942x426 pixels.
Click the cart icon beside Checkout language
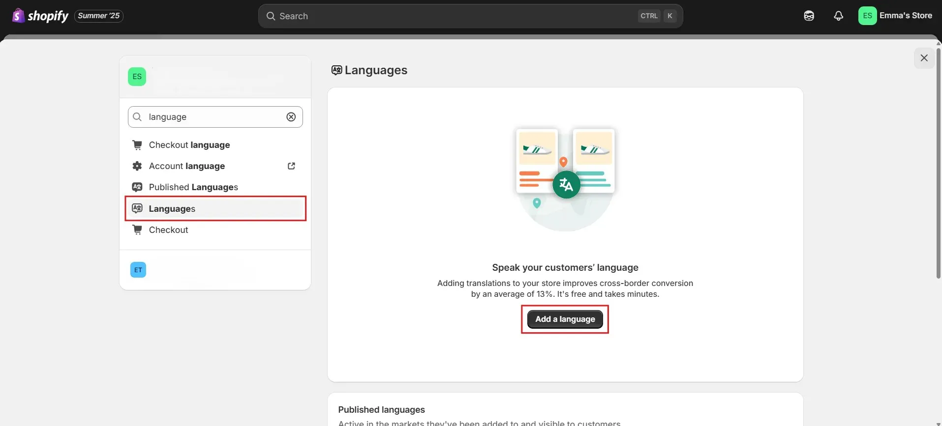(137, 145)
